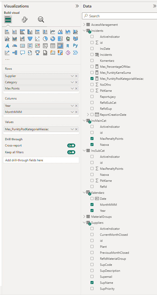Select the Stacked bar chart visual
This screenshot has width=157, height=295.
[x=7, y=31]
